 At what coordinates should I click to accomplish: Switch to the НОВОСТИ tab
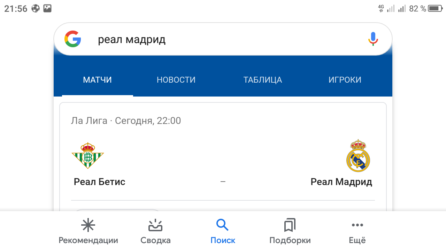176,80
